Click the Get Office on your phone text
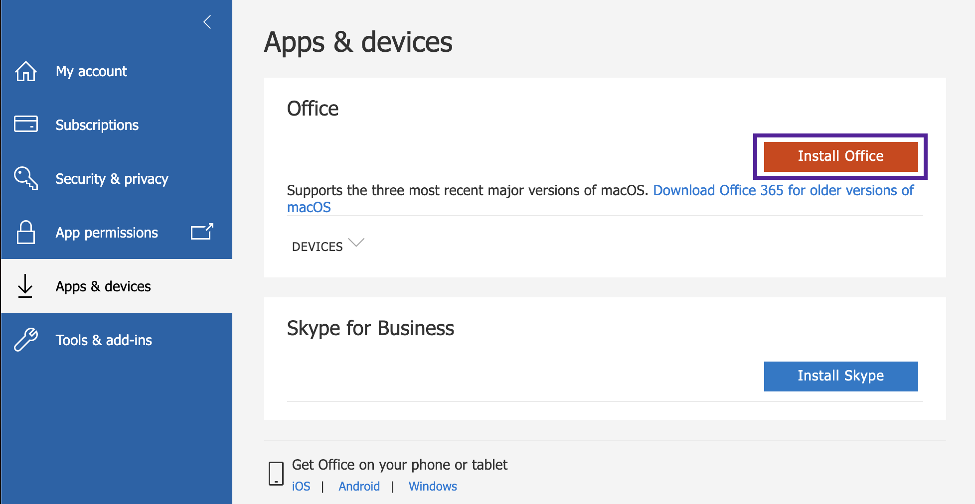The width and height of the screenshot is (975, 504). (x=399, y=465)
